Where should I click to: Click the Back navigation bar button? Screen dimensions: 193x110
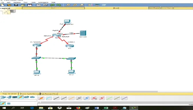coord(53,8)
